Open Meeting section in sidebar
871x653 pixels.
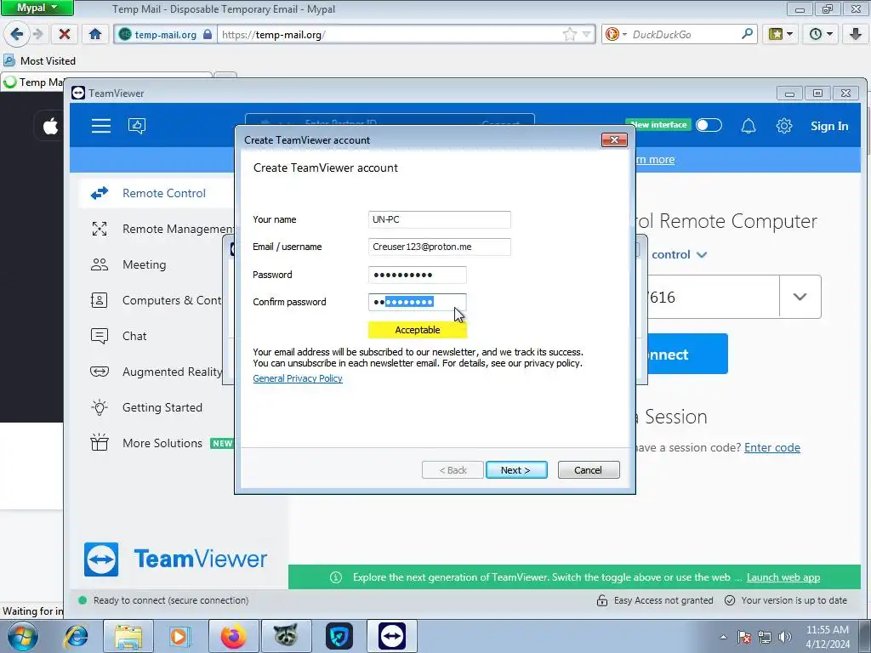145,265
